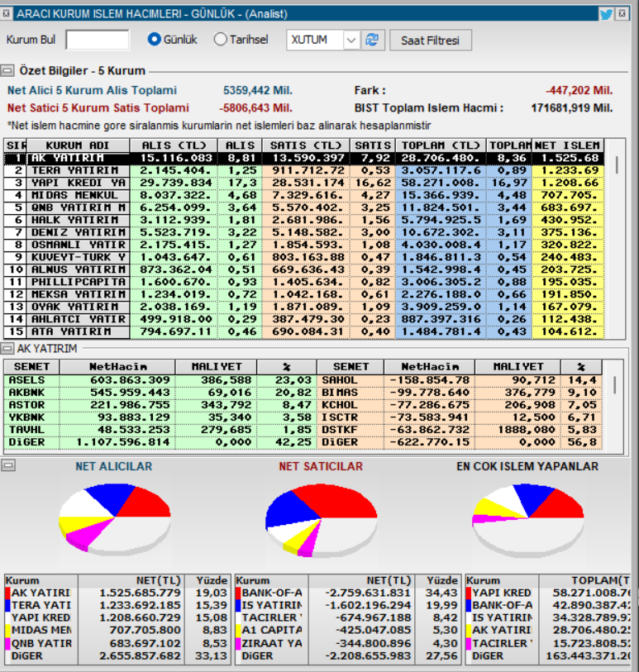Select the HALK YATIRIM row

[x=304, y=221]
